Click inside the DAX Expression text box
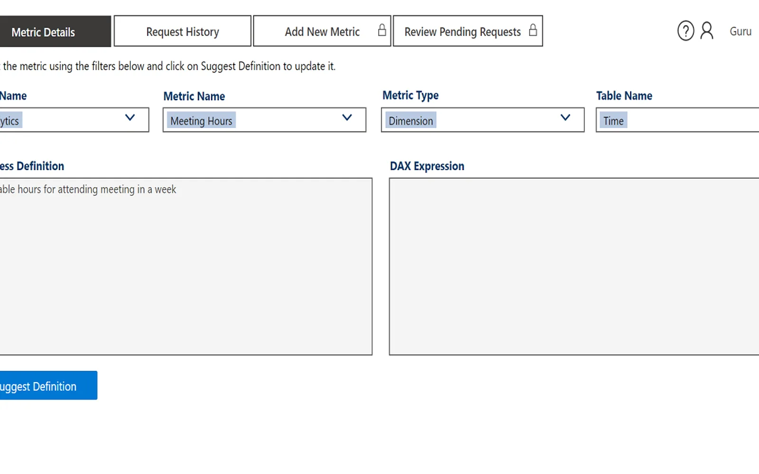Screen dimensions: 759x474 [x=574, y=266]
